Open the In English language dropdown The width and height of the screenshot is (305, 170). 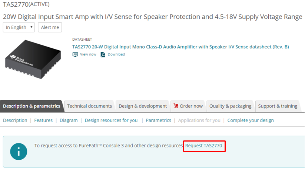click(19, 27)
